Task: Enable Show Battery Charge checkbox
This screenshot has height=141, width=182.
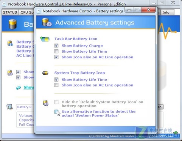Action: [56, 45]
